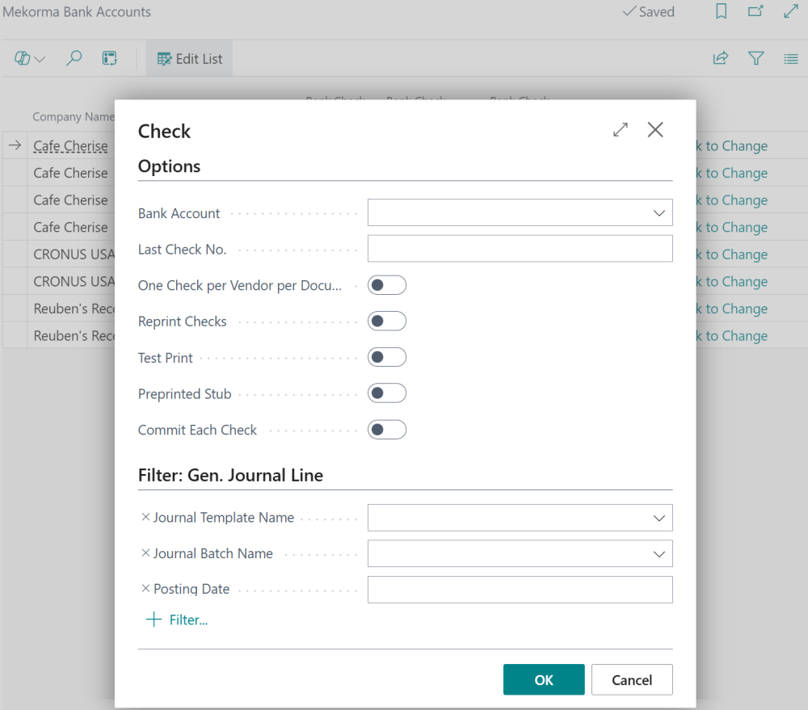Open the Bank Account dropdown
The image size is (808, 710).
[x=660, y=212]
